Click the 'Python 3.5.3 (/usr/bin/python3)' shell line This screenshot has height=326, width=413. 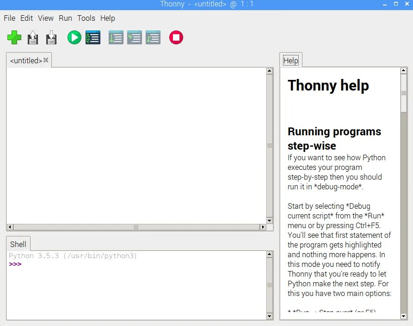click(x=73, y=256)
